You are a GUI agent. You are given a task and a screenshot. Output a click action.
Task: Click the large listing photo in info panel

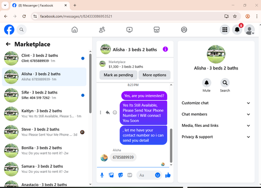pyautogui.click(x=216, y=54)
